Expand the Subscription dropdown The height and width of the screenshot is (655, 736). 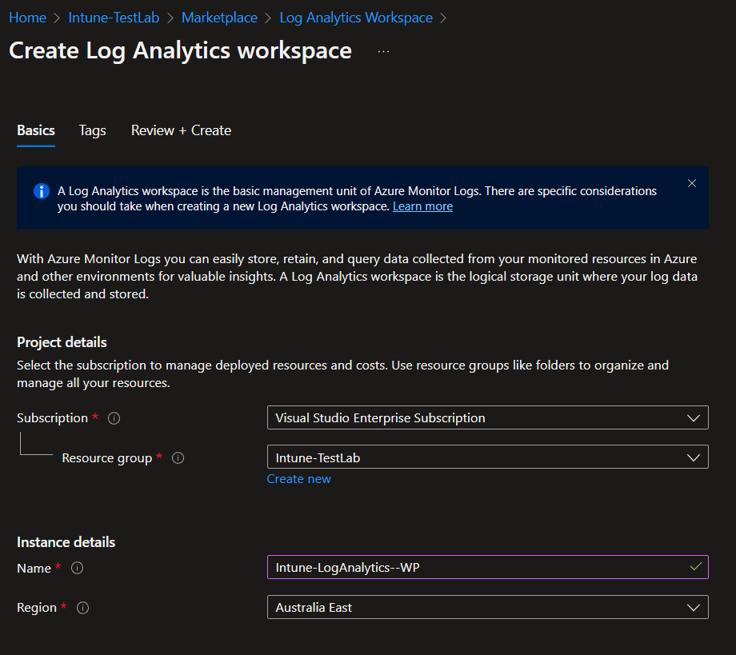click(487, 417)
